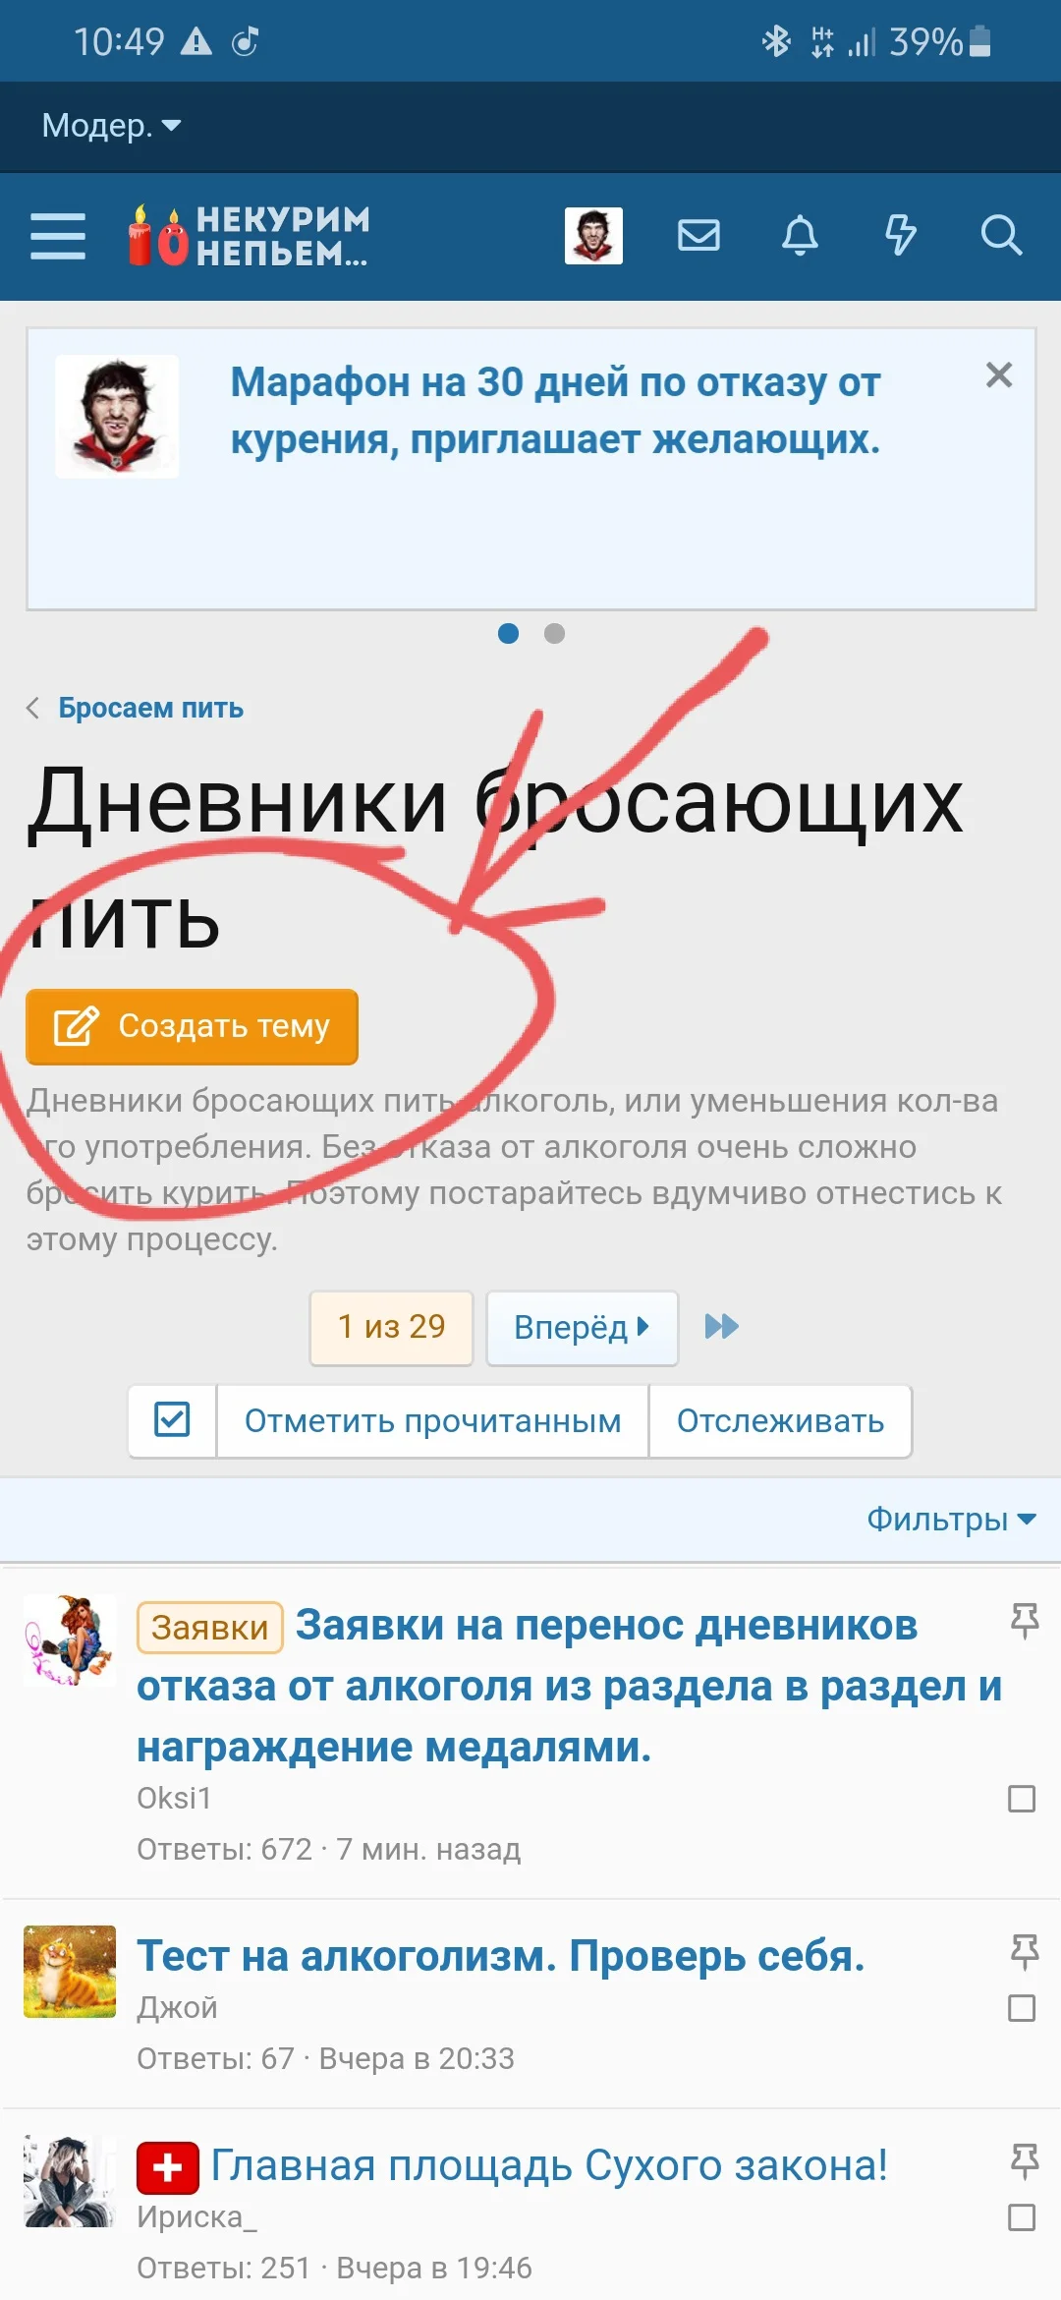The image size is (1061, 2300).
Task: Open notifications bell icon
Action: click(800, 236)
